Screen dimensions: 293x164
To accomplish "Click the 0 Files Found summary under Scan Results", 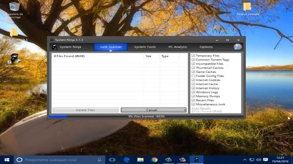I will [207, 111].
